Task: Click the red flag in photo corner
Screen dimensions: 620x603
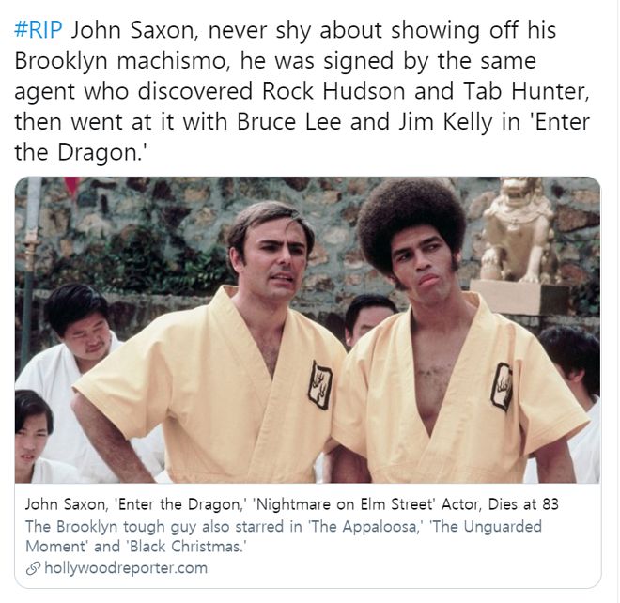Action: coord(72,185)
